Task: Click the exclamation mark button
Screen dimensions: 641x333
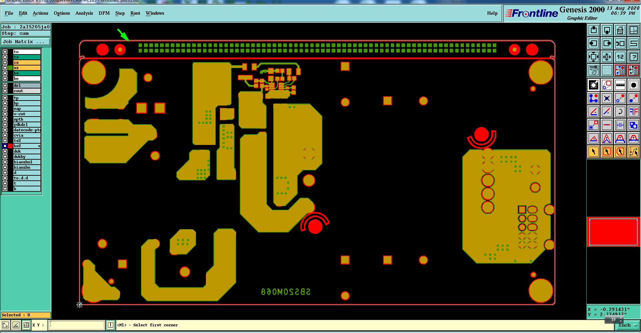Action: (x=111, y=325)
